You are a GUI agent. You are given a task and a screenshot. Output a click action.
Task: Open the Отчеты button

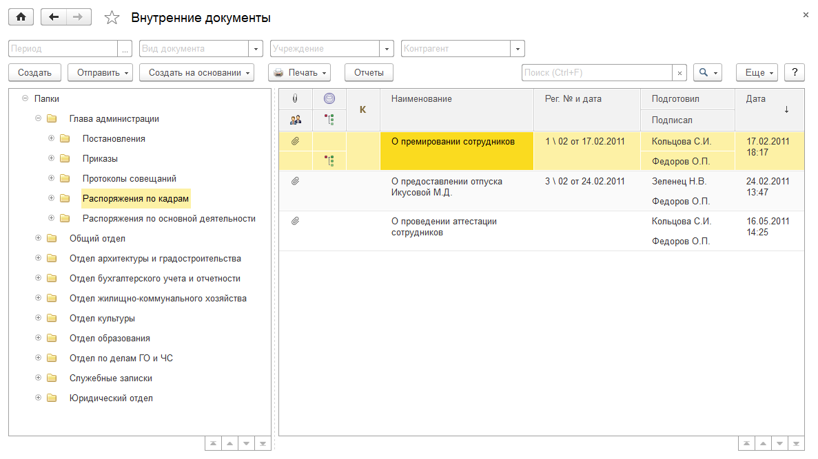[369, 72]
